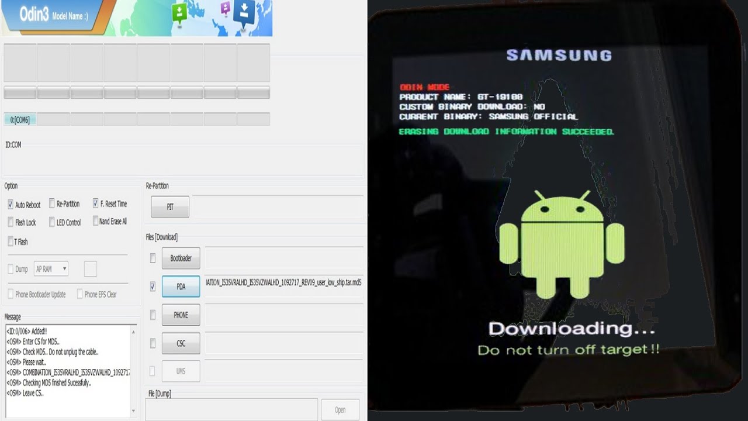The height and width of the screenshot is (421, 748).
Task: Click the UMS button
Action: tap(181, 371)
